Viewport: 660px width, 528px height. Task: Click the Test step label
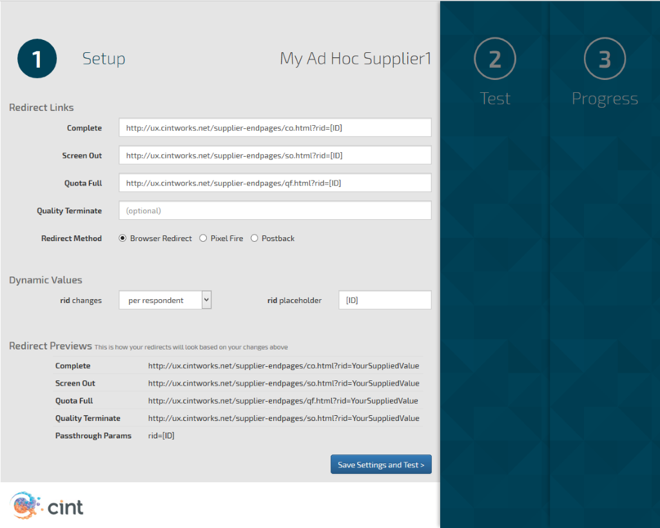tap(495, 99)
